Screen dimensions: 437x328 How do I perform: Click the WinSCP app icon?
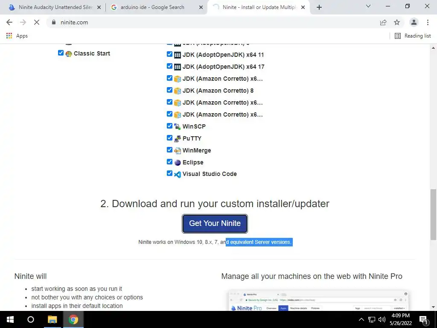pyautogui.click(x=177, y=126)
